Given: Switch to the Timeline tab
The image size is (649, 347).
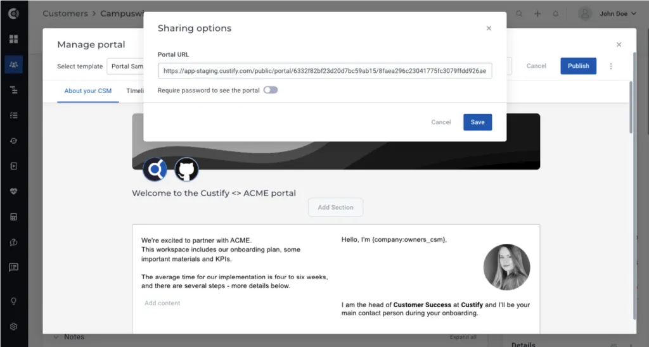Looking at the screenshot, I should [x=135, y=91].
